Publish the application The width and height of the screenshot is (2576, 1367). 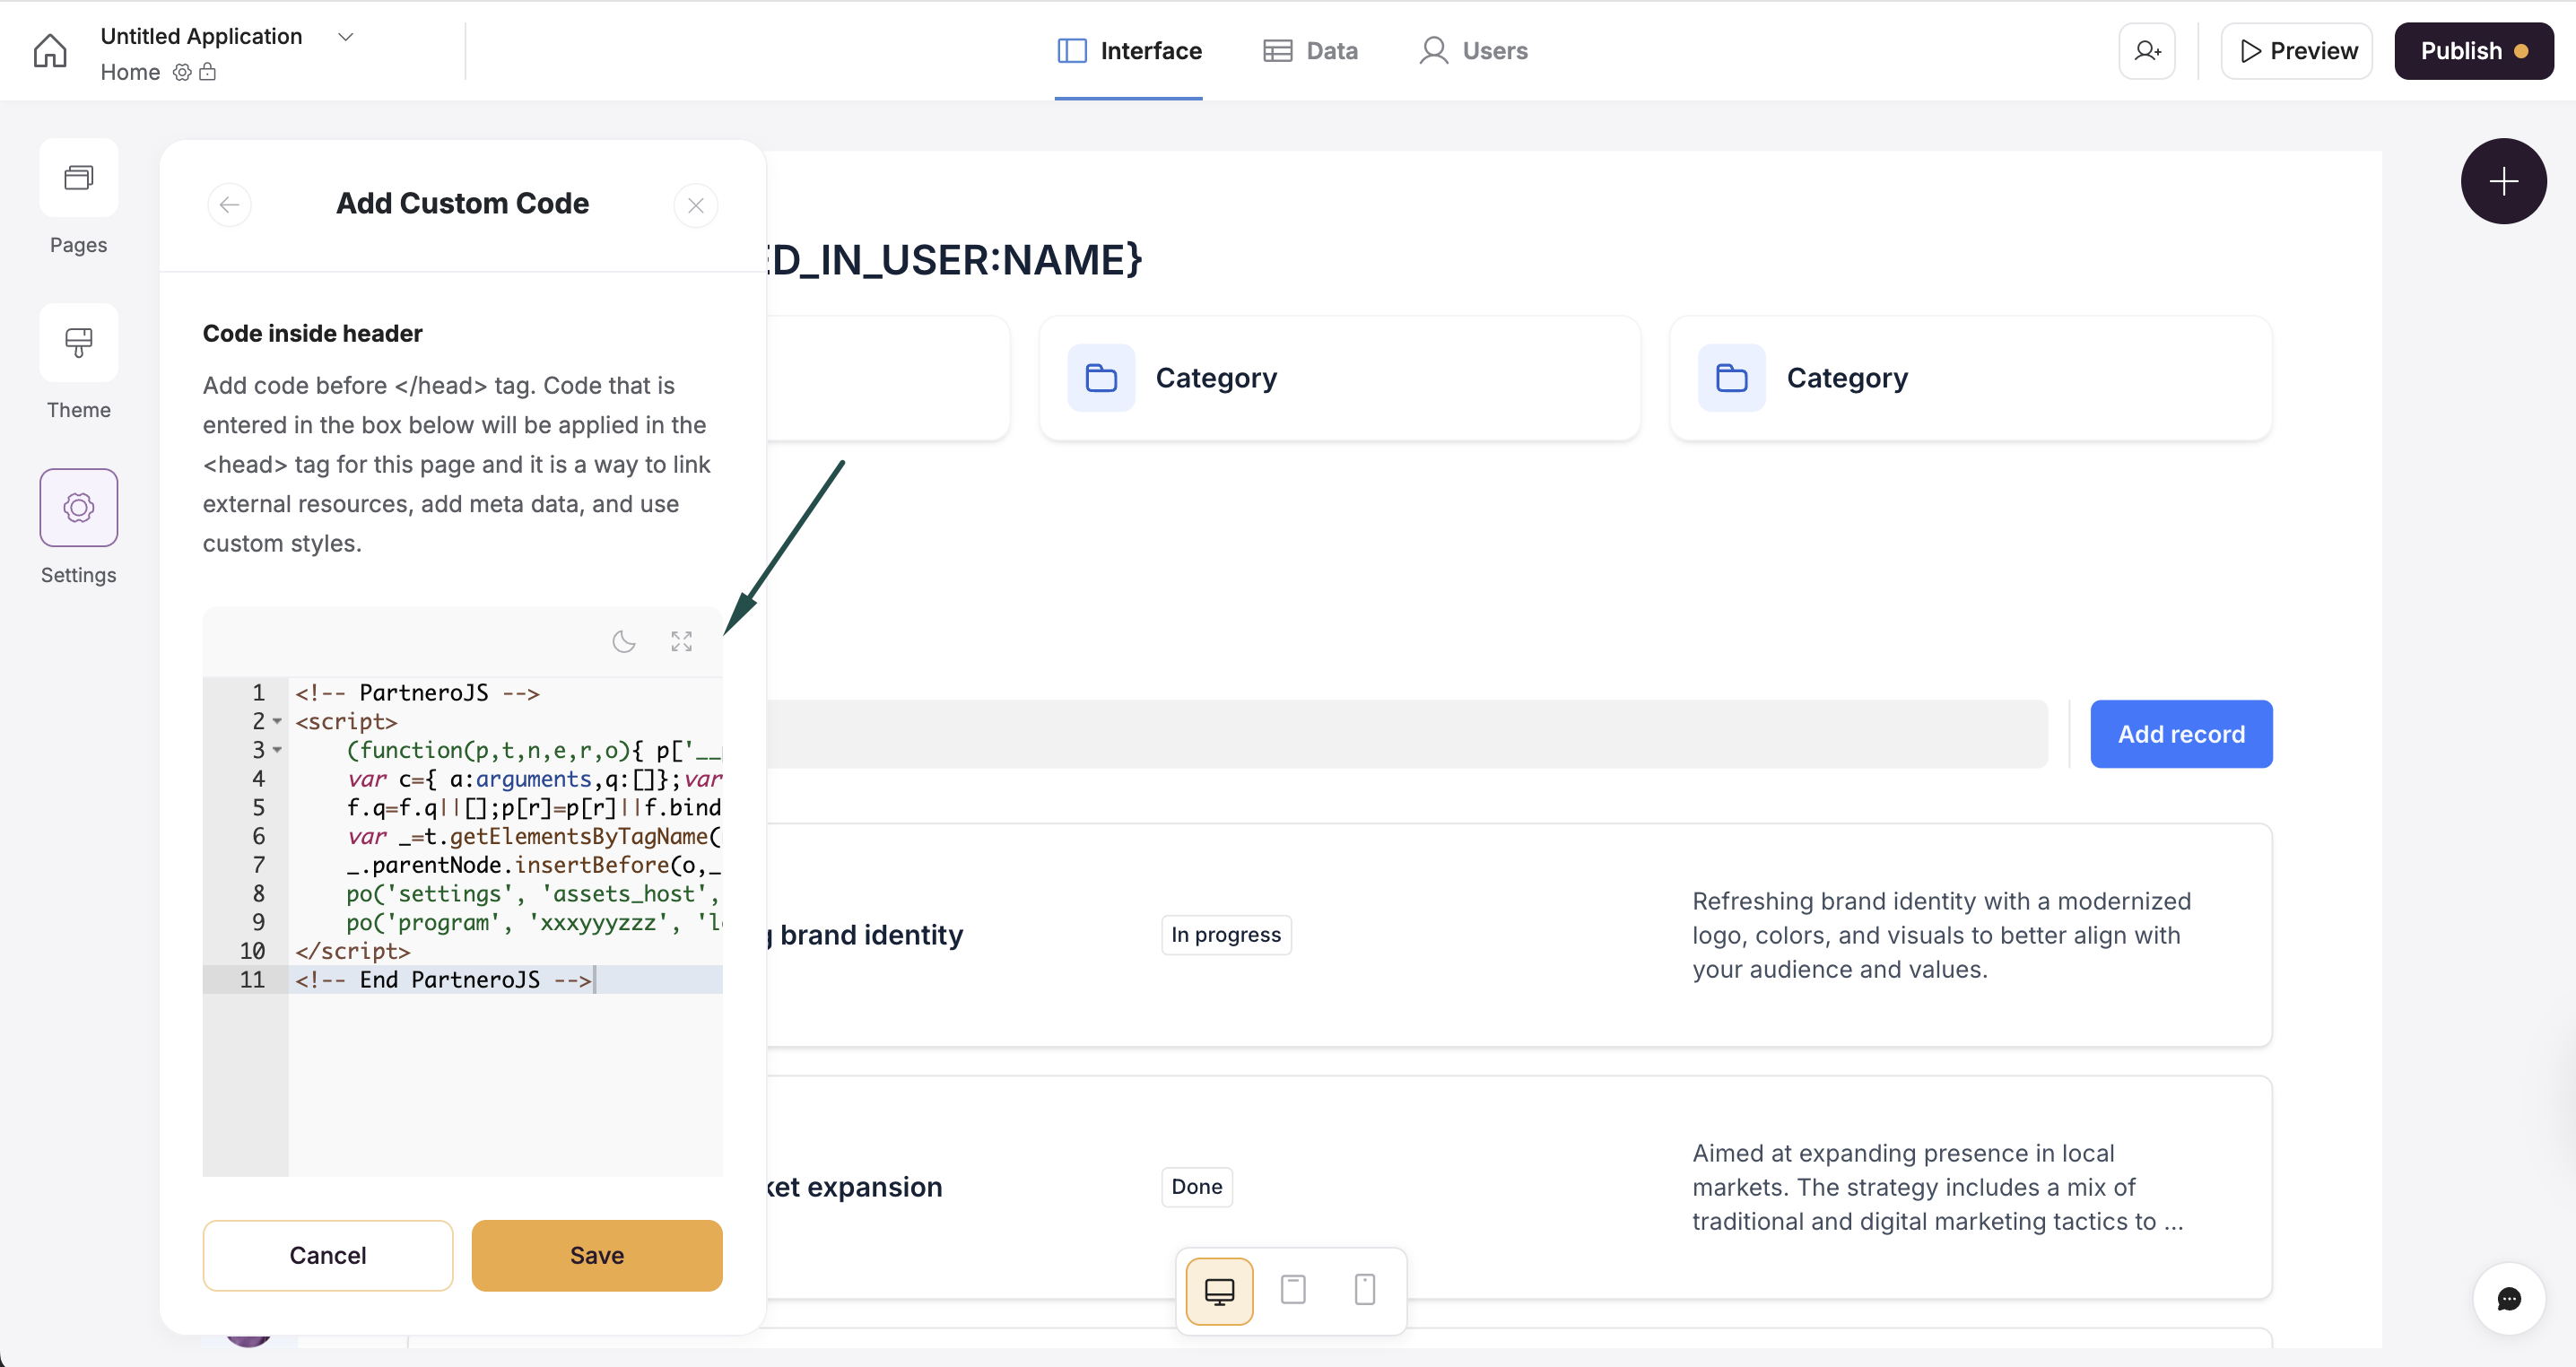tap(2474, 51)
